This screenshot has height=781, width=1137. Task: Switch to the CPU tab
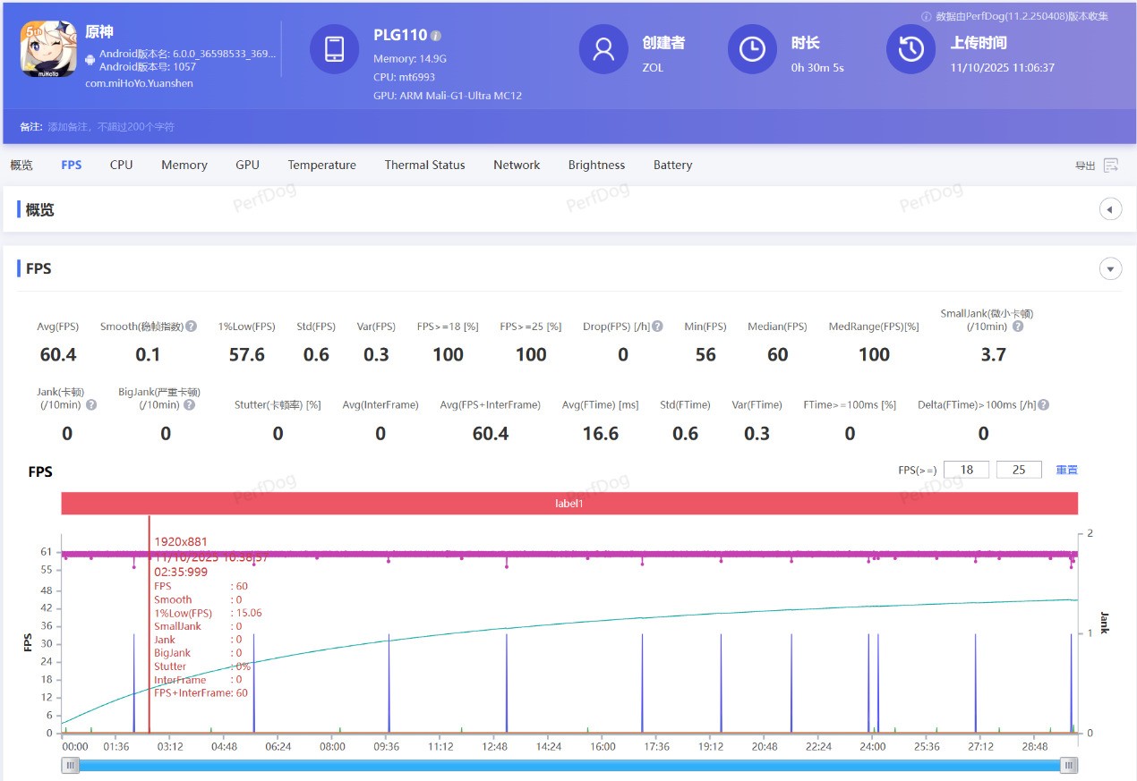[121, 166]
